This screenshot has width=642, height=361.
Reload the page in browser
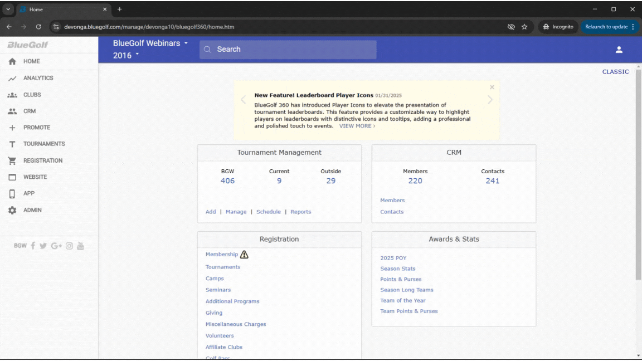(38, 27)
